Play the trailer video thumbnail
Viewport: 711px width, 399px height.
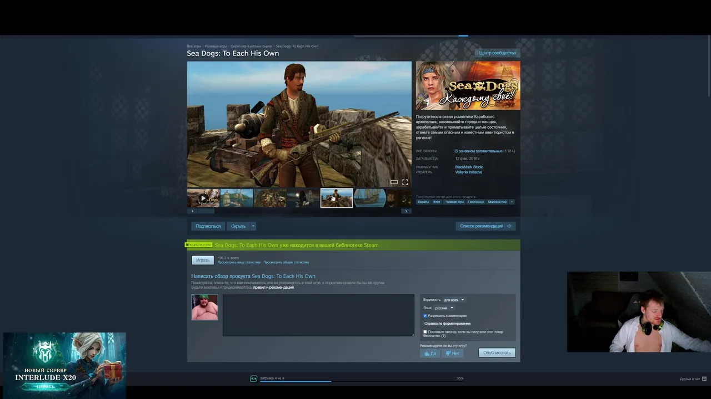(x=203, y=198)
